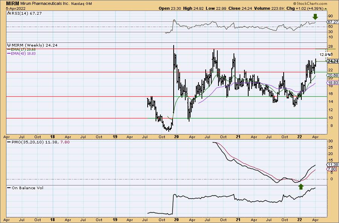This screenshot has width=339, height=223.
Task: Click the up-triangle icon beside Chg
Action: [326, 9]
